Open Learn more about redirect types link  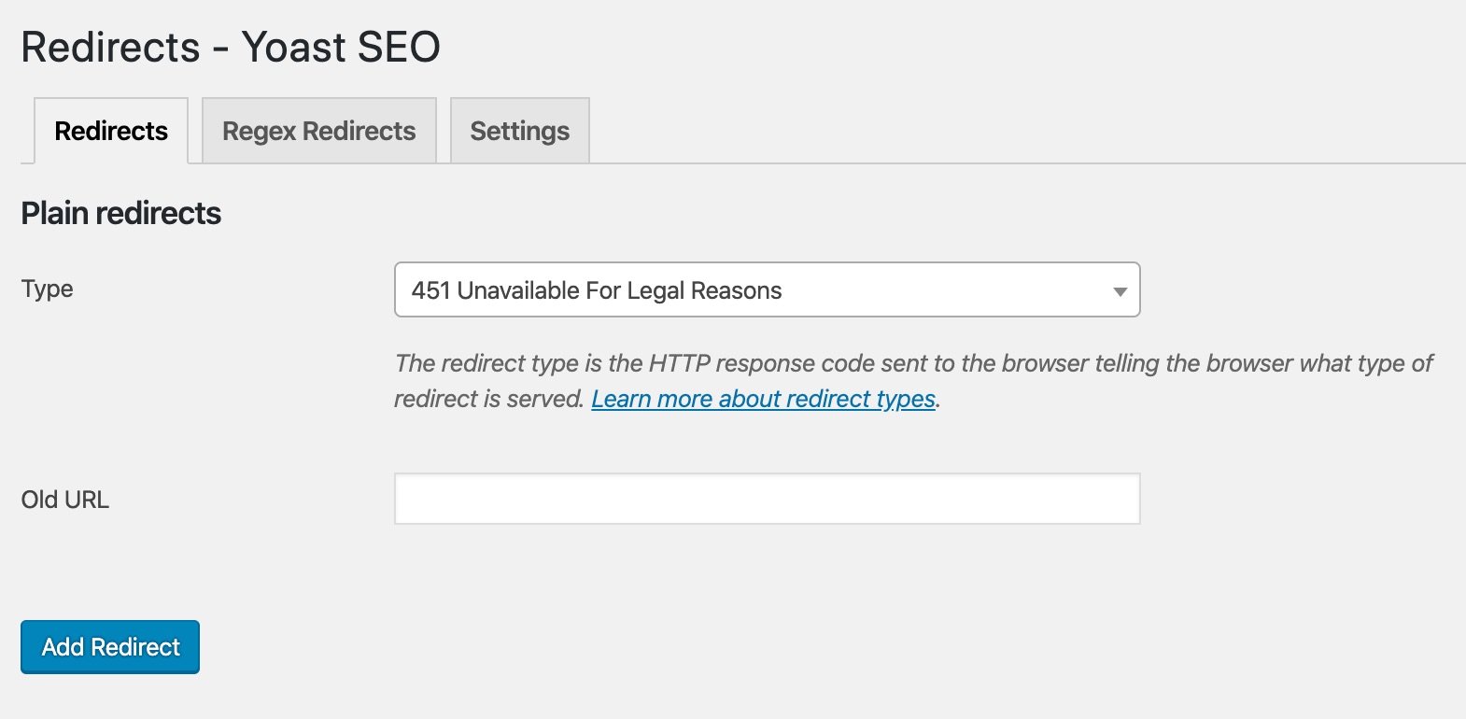tap(763, 399)
